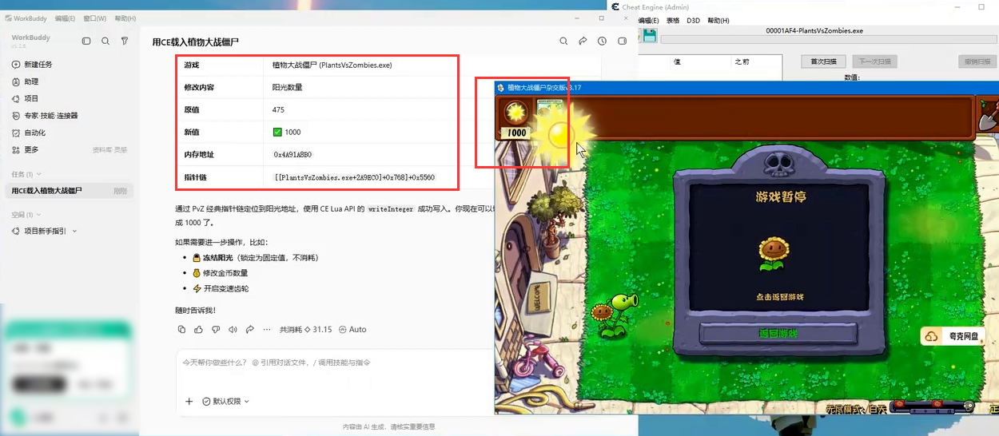Open WorkBuddy 帮助(H) menu

pyautogui.click(x=125, y=18)
